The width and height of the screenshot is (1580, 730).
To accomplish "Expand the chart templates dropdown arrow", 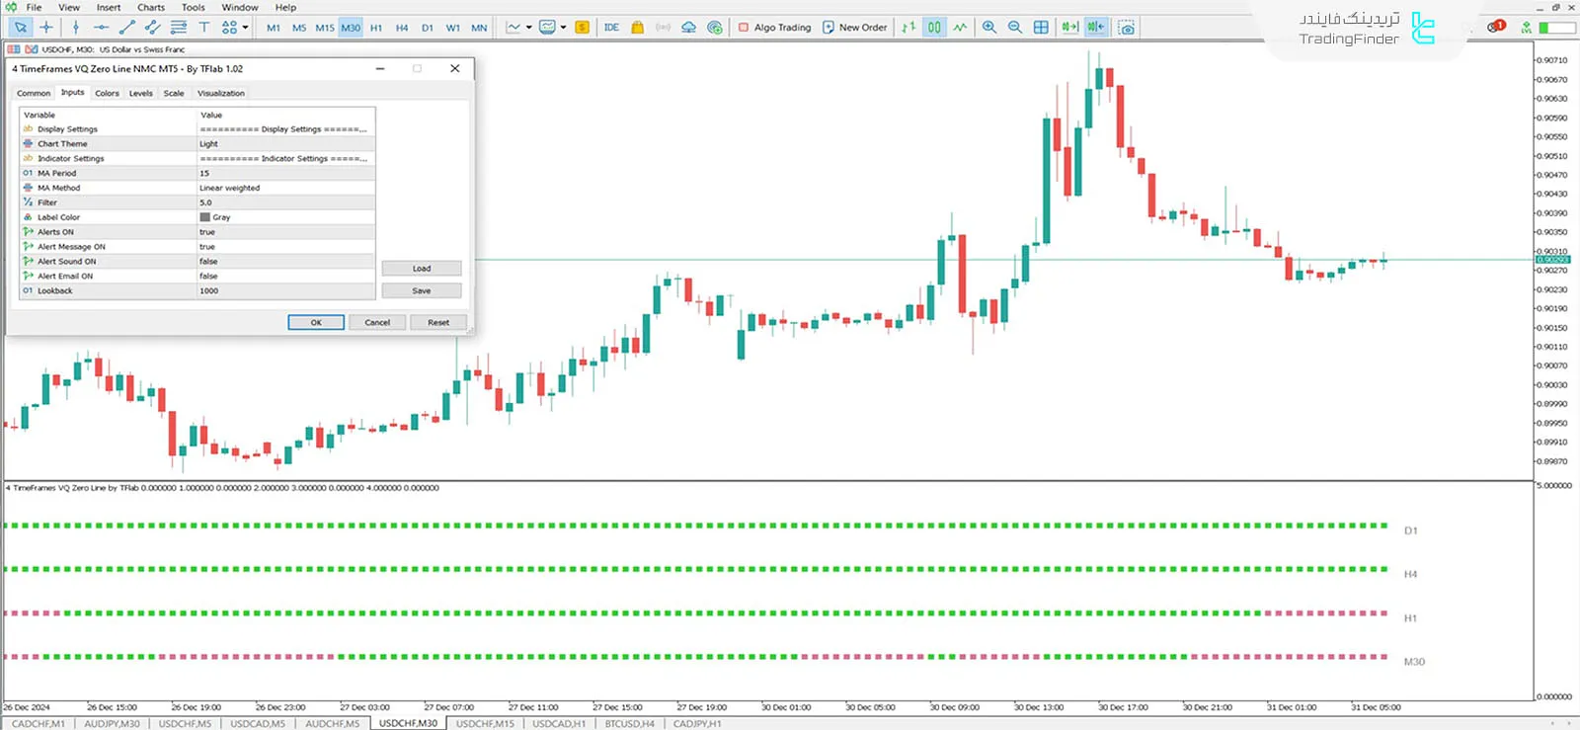I will 563,28.
